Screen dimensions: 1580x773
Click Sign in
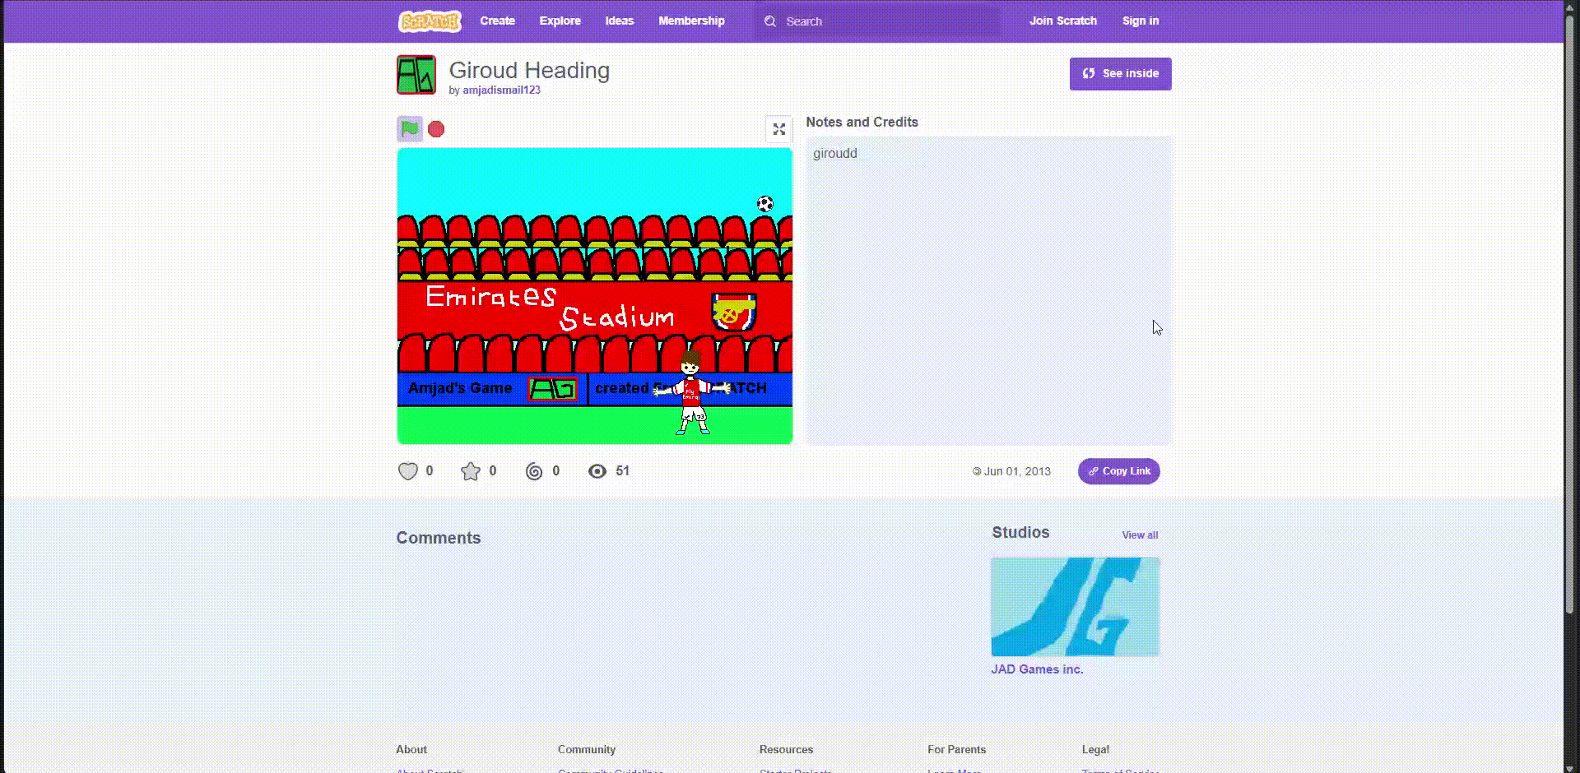click(x=1141, y=21)
